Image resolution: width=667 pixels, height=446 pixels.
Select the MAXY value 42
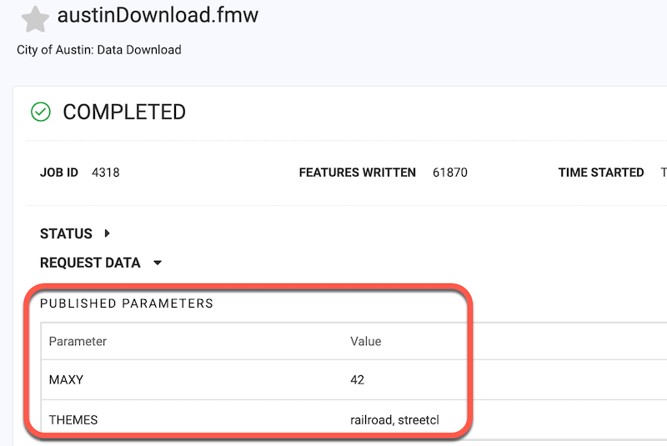pos(358,379)
